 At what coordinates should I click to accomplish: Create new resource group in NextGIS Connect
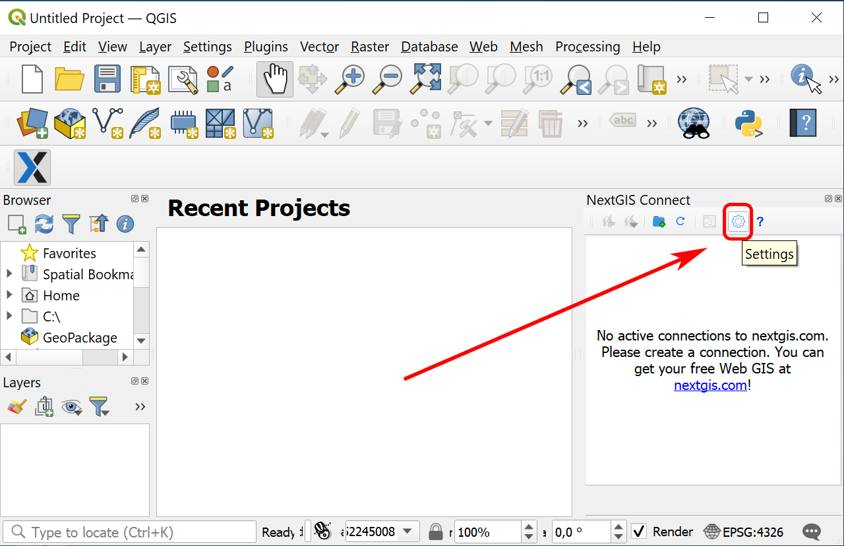tap(659, 222)
